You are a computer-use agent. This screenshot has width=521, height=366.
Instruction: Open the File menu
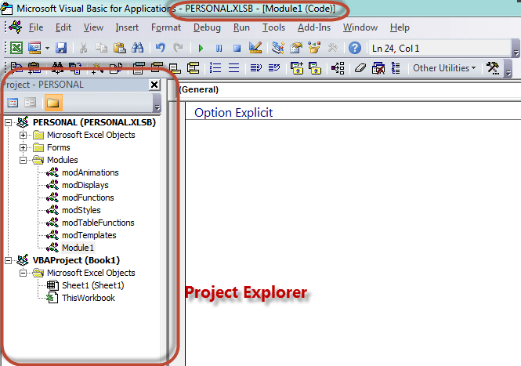pos(36,27)
